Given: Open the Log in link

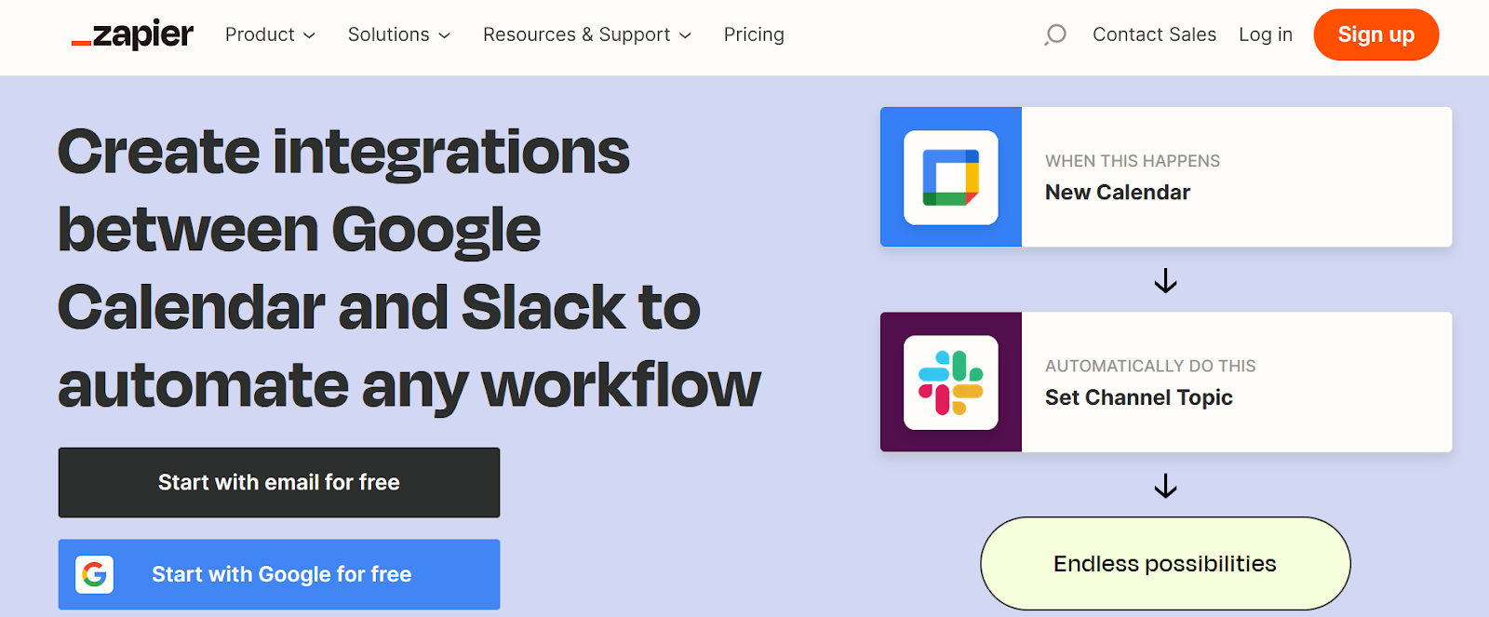Looking at the screenshot, I should pos(1266,34).
